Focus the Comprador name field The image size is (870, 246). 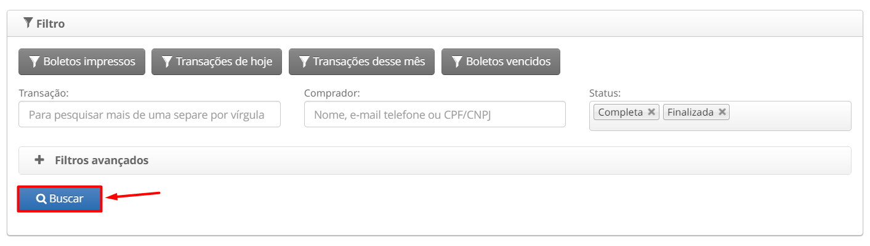[x=435, y=114]
